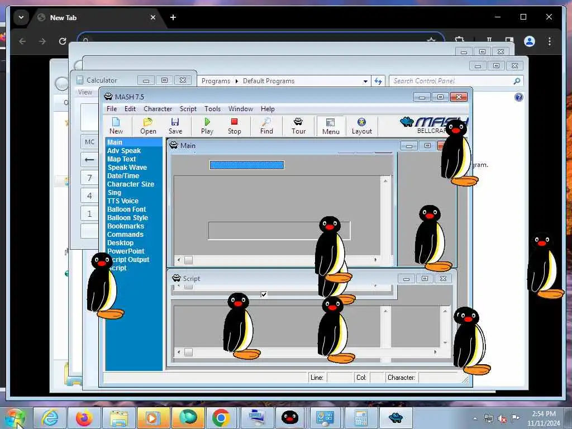Open the Help menu in MASH
Screen dimensions: 572x429
[x=268, y=109]
